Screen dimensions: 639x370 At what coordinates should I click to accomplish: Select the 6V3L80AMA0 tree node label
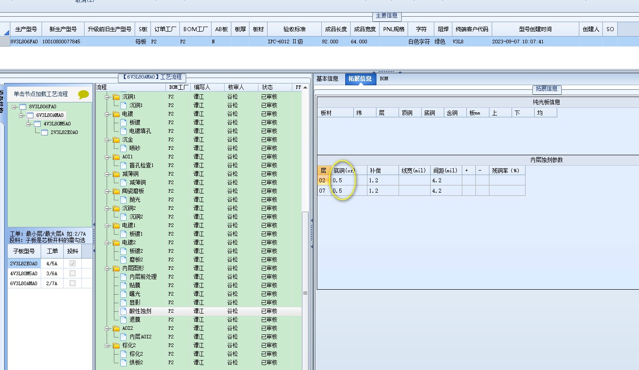point(50,116)
